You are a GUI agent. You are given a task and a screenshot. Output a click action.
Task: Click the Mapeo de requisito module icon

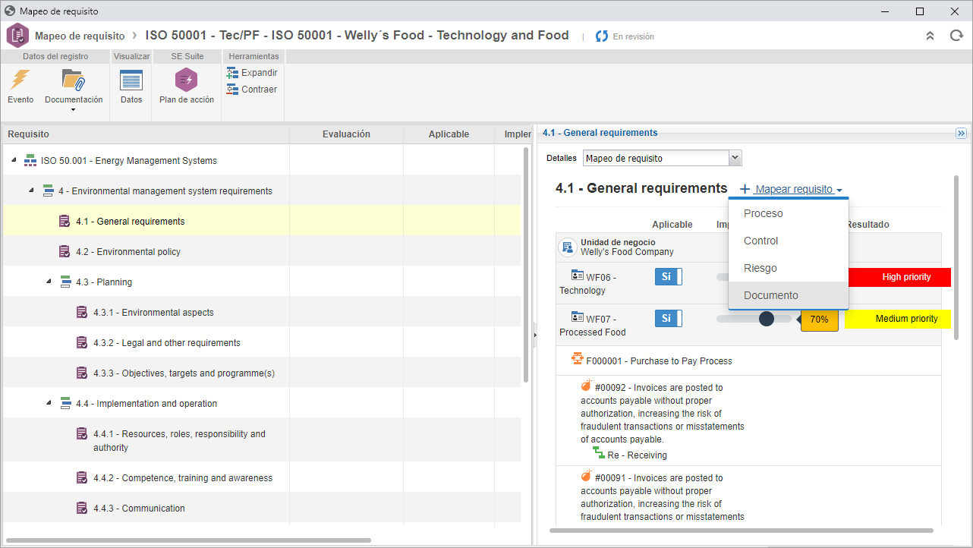17,36
